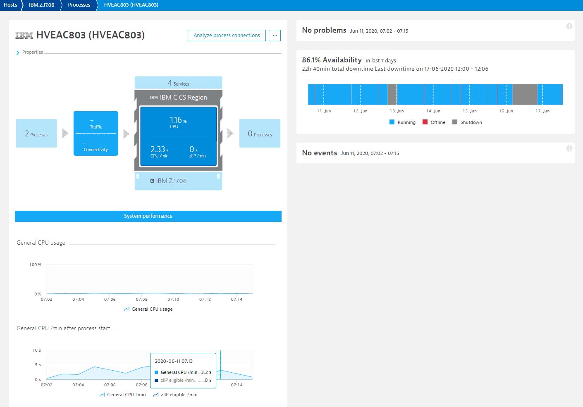Click the 2020-06-11 07:13 tooltip header
This screenshot has width=583, height=407.
coord(174,361)
